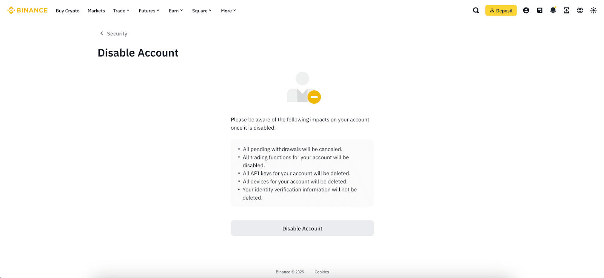Expand the Earn dropdown
Image resolution: width=604 pixels, height=278 pixels.
[176, 11]
